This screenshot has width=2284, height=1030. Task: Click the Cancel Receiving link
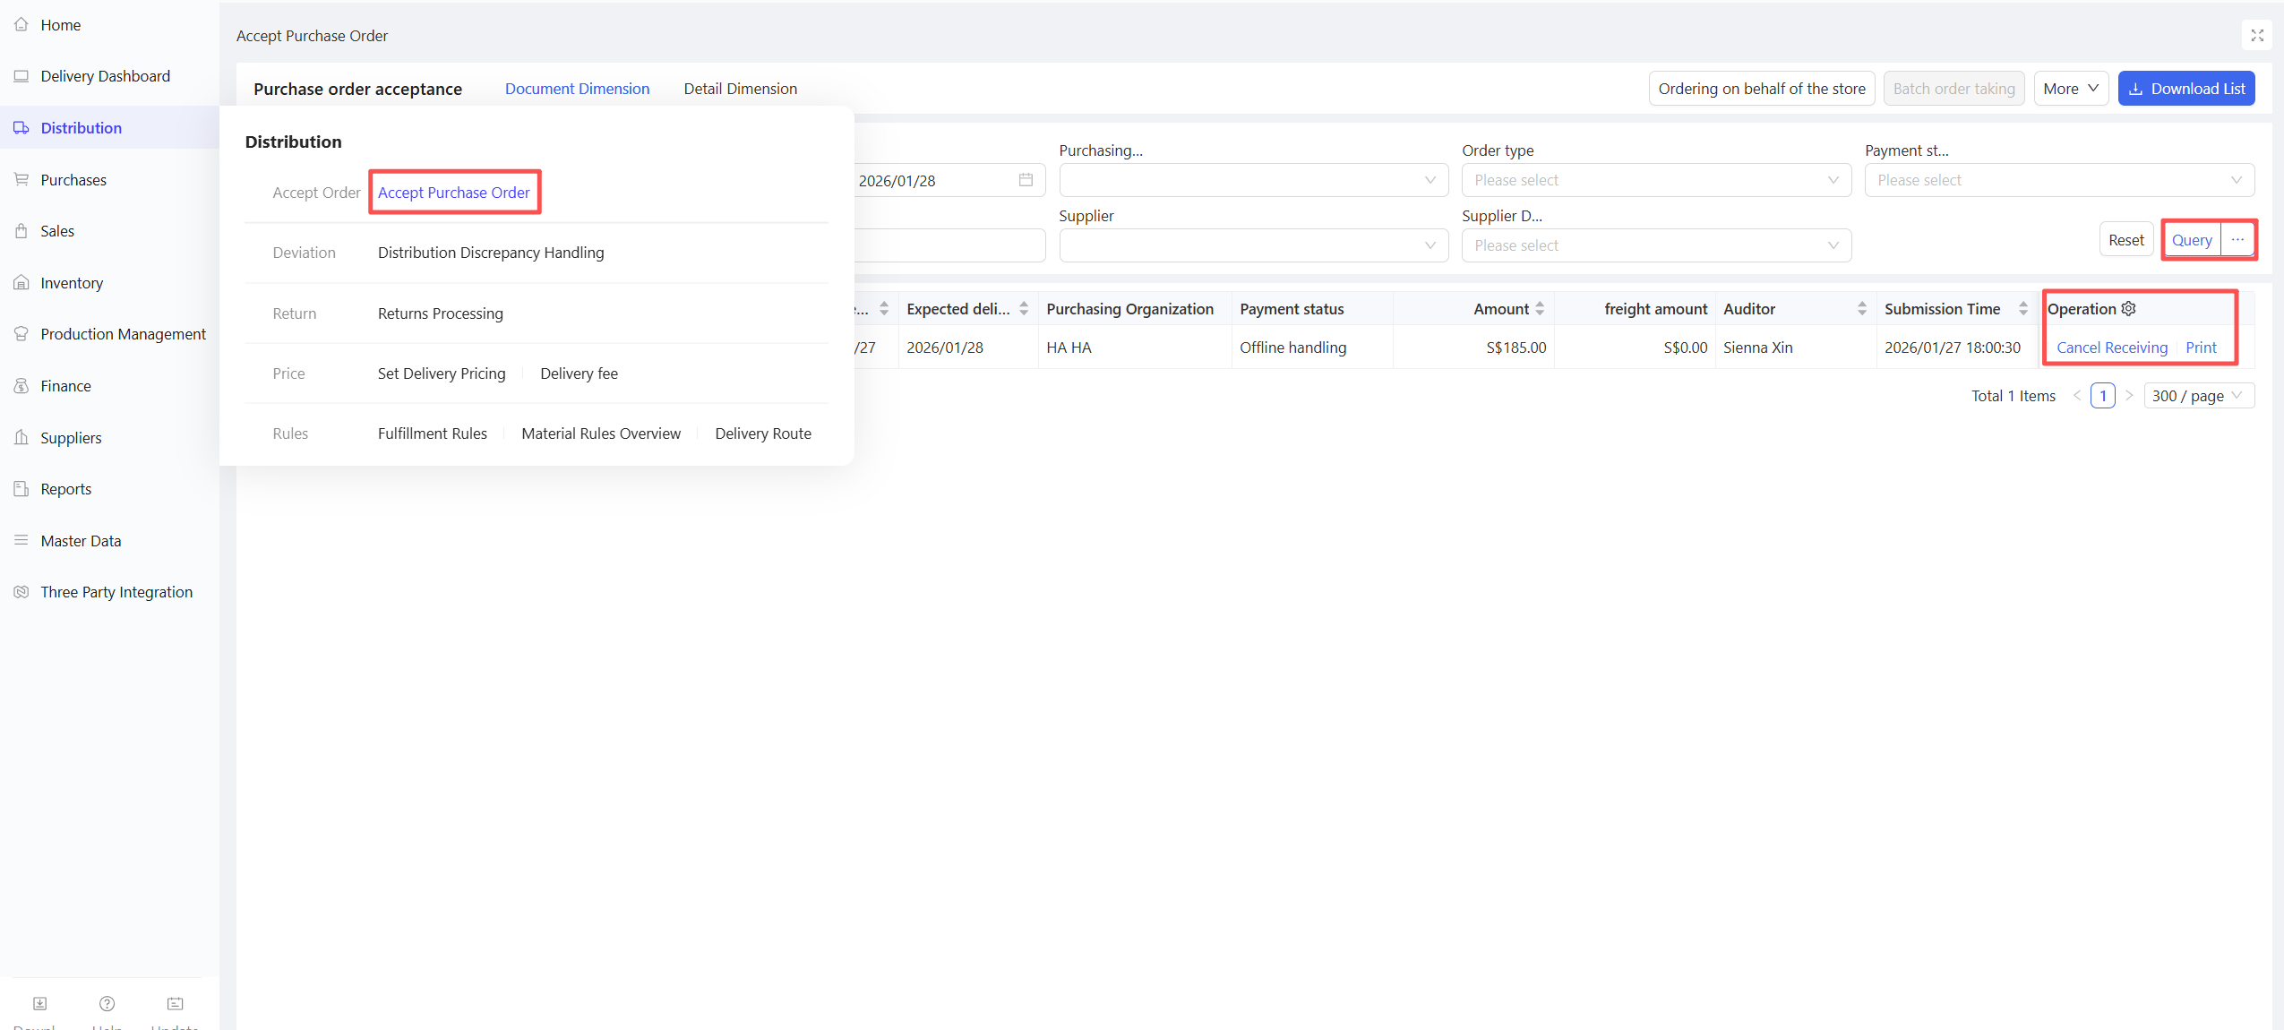click(2111, 348)
